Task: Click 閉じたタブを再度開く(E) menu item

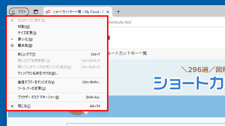Action: [57, 61]
